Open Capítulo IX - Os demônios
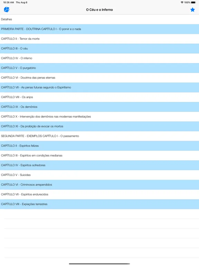This screenshot has height=266, width=199. click(99, 107)
